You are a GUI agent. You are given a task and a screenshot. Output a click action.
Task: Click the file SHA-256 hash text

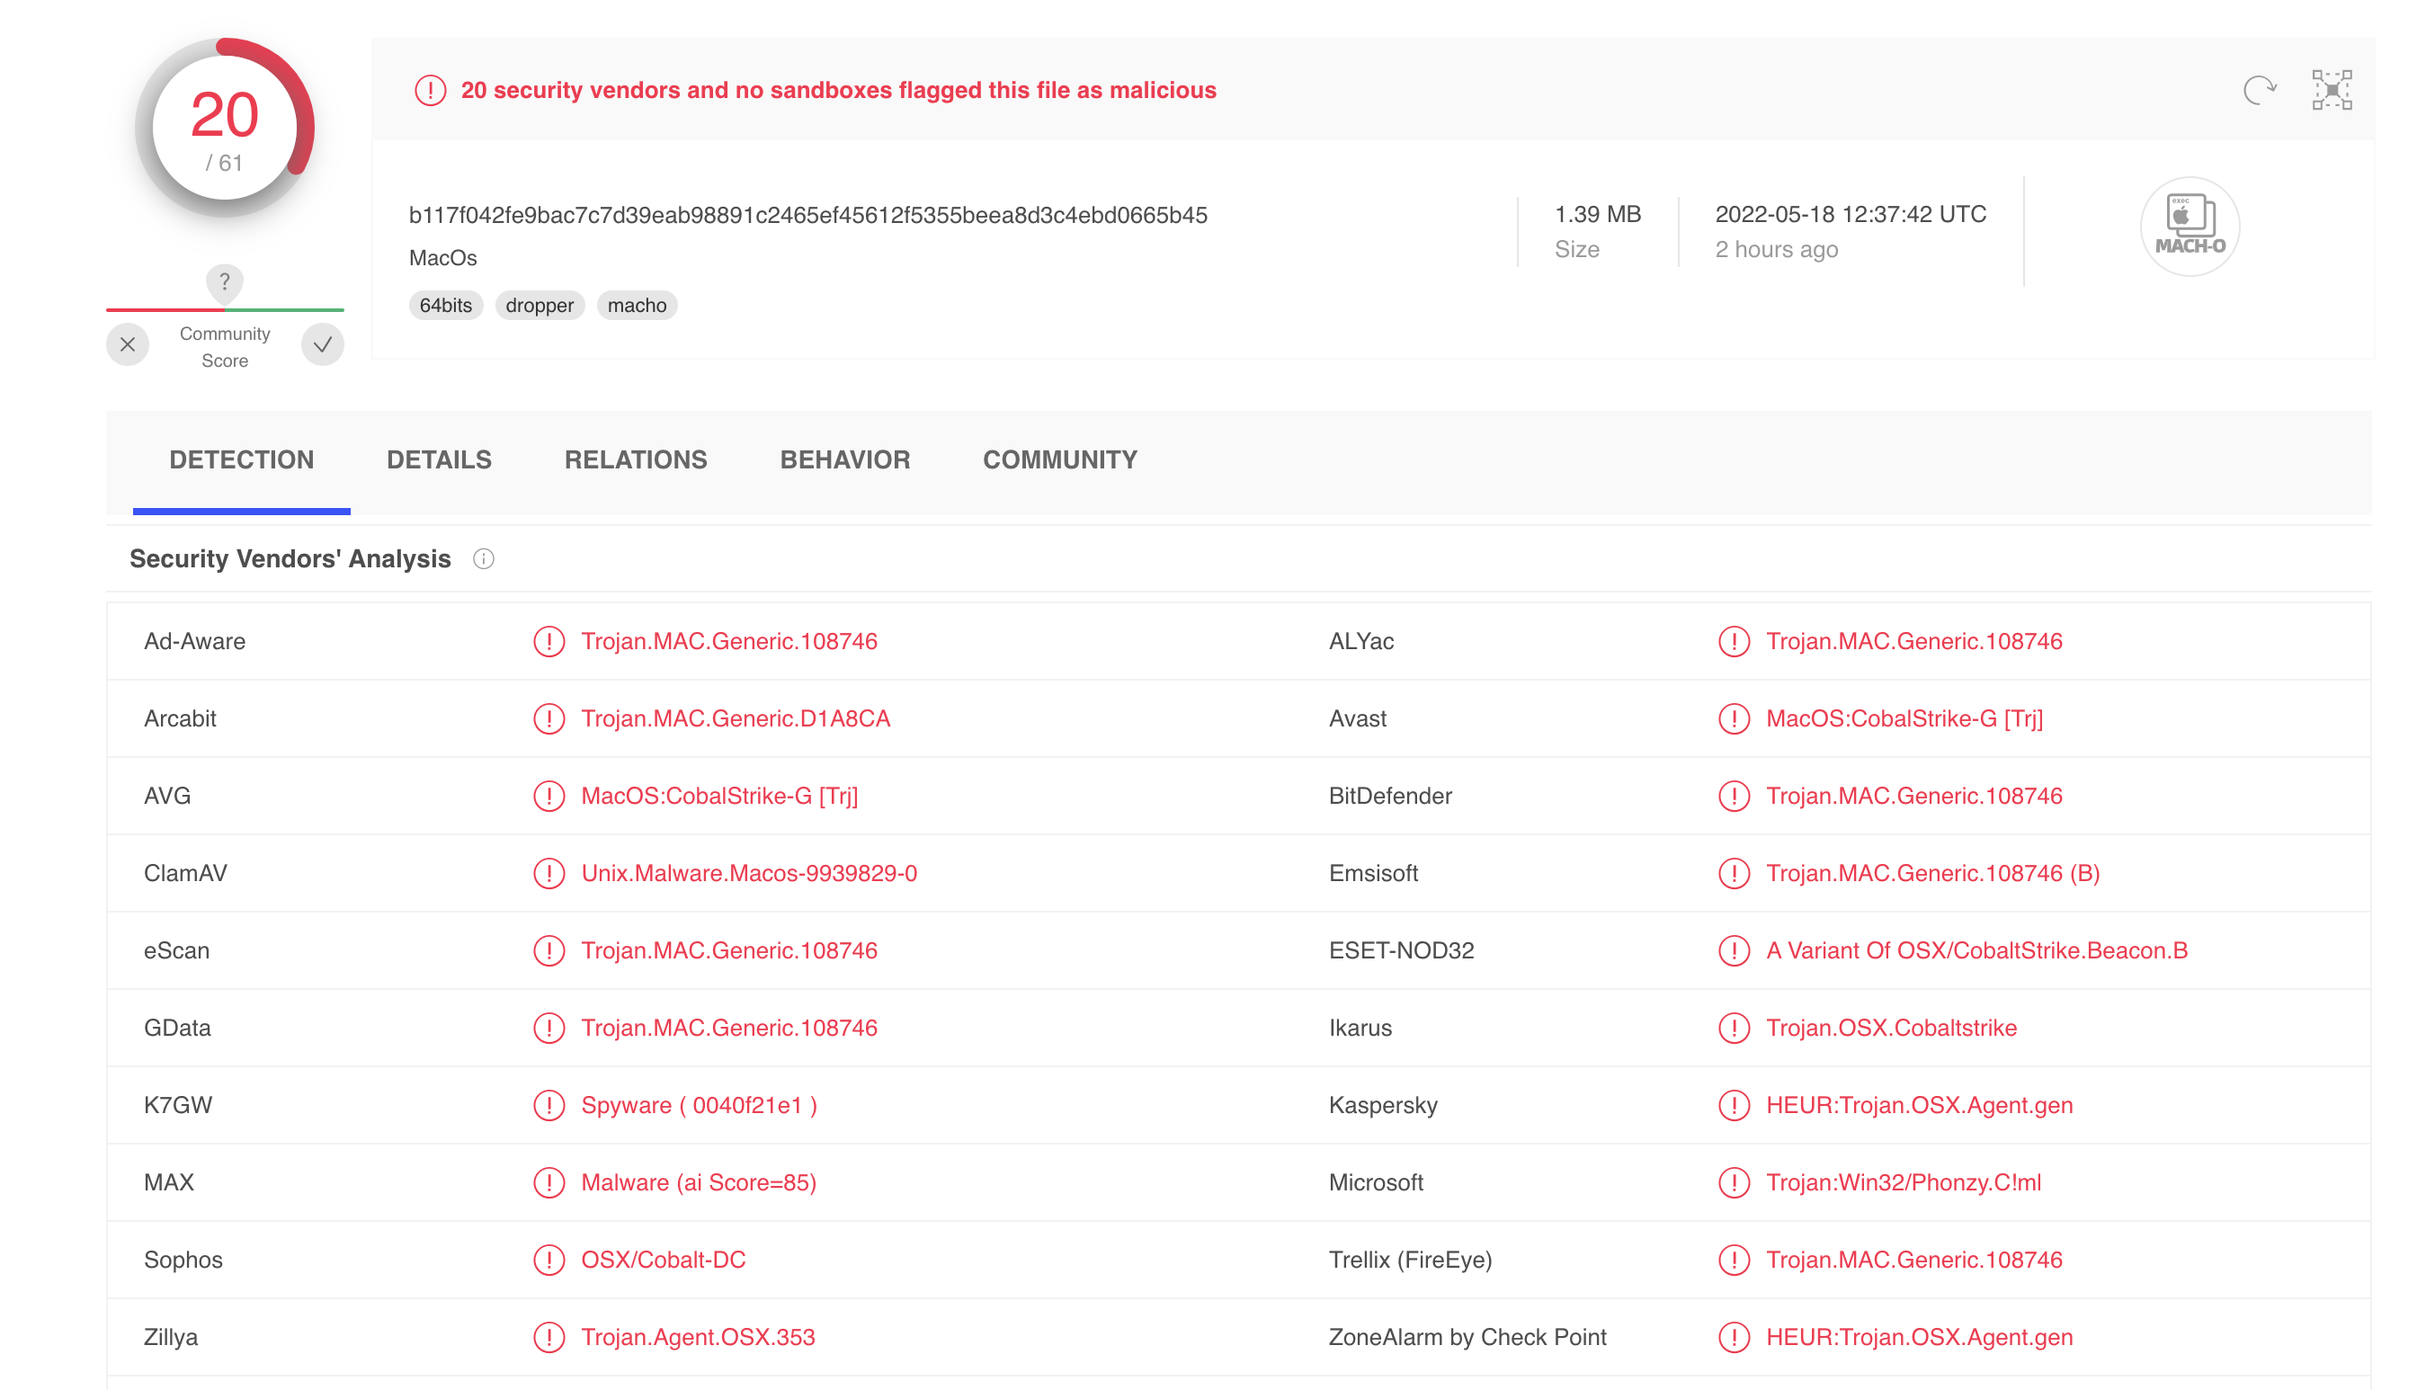click(807, 215)
